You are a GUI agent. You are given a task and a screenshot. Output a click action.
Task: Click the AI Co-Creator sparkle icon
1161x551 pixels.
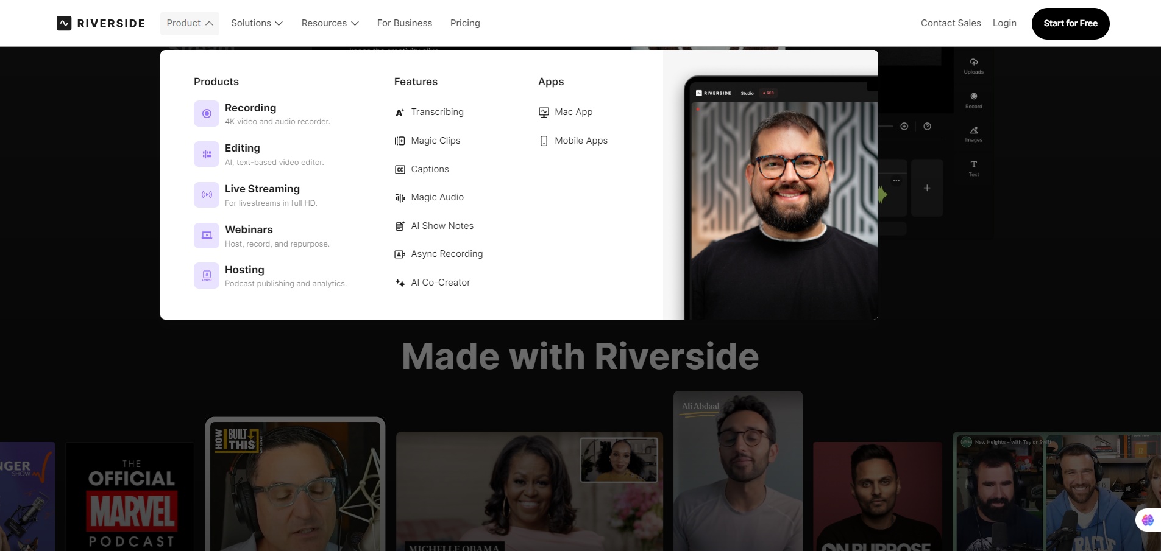click(400, 283)
